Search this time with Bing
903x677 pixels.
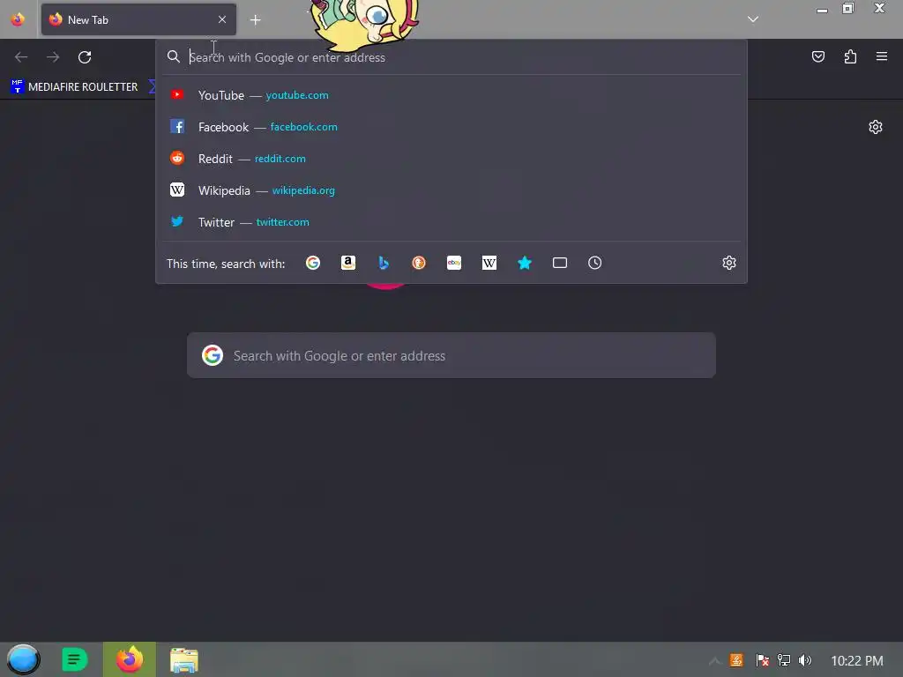tap(384, 263)
